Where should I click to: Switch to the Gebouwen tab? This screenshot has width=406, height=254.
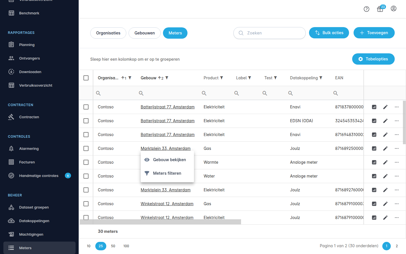point(145,33)
